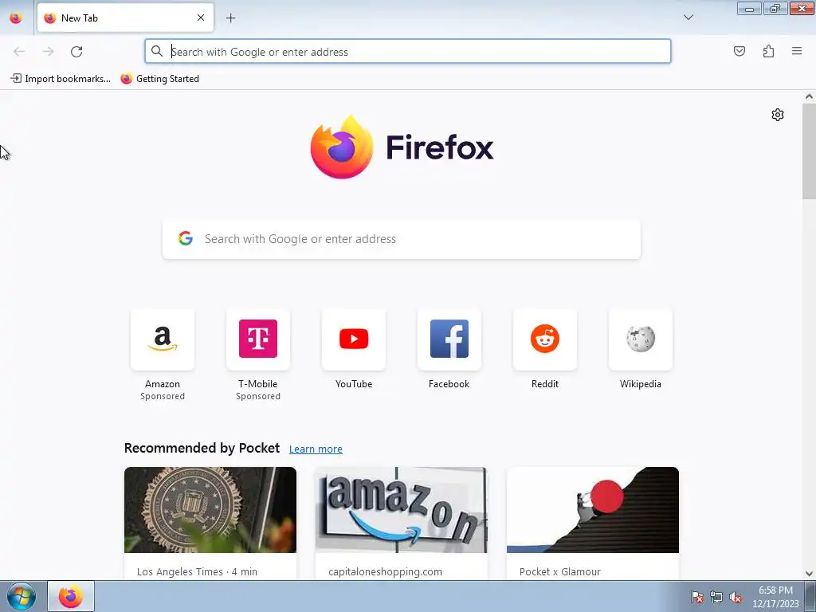The image size is (816, 612).
Task: Click the Firefox View pinned icon
Action: [16, 18]
